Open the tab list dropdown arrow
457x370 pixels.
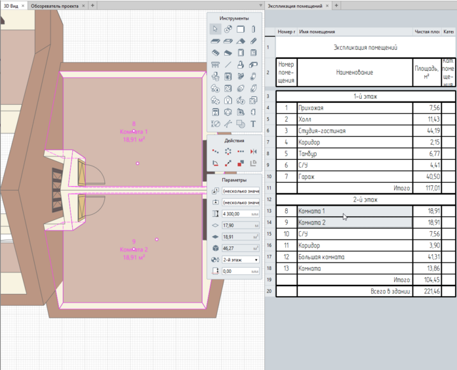coord(261,5)
